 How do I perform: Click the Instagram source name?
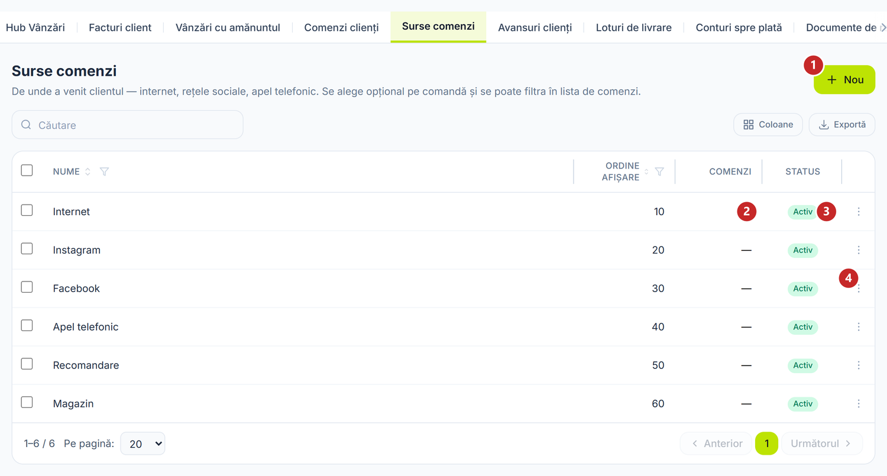tap(77, 250)
